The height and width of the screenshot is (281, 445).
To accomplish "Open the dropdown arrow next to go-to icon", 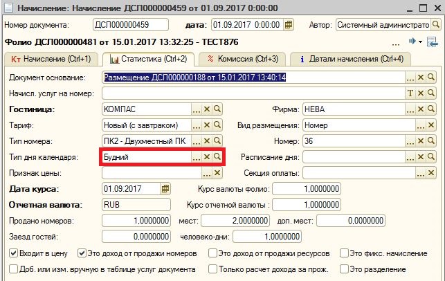I will [x=420, y=42].
